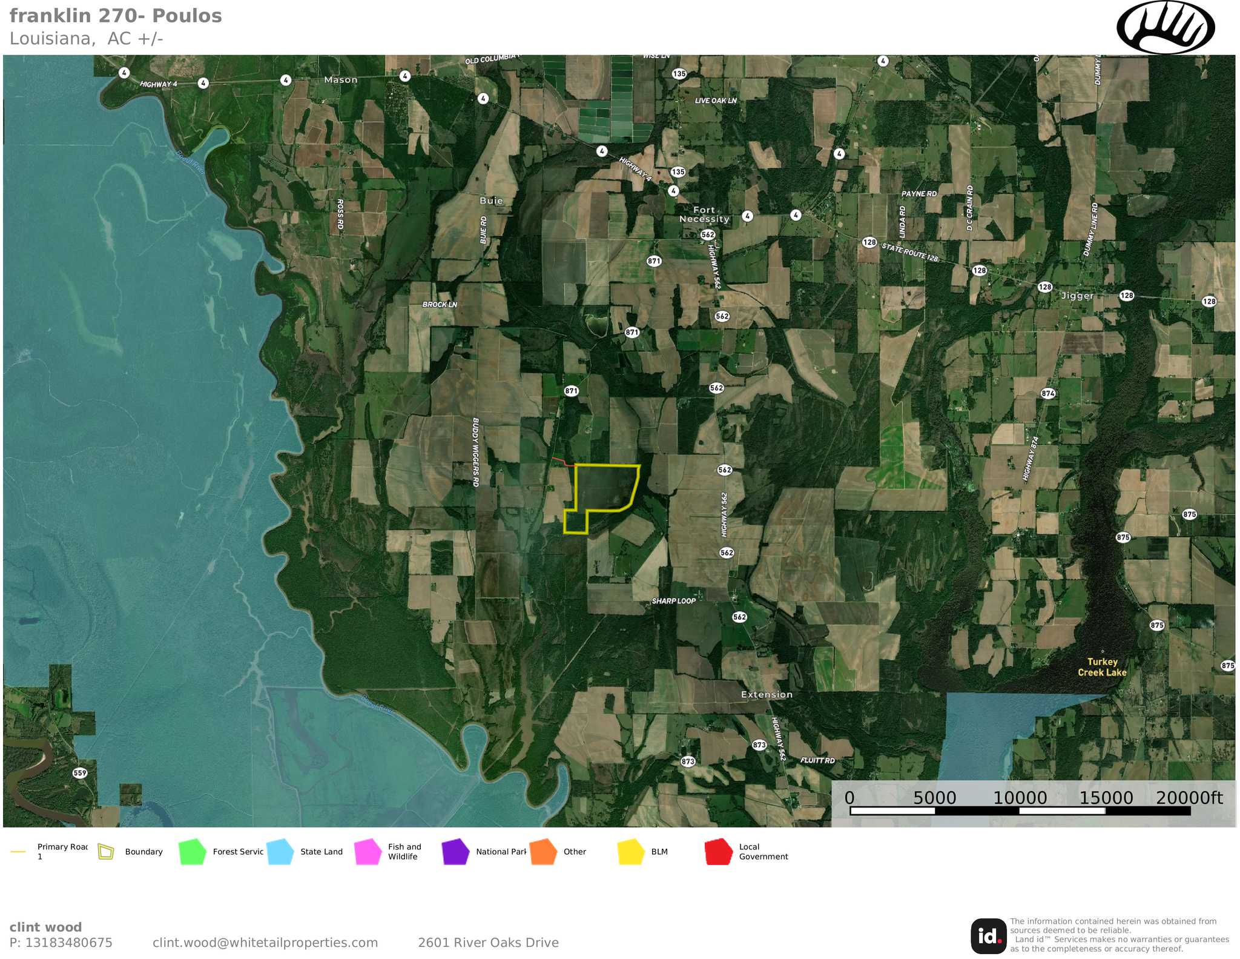Viewport: 1240px width, 959px height.
Task: Click the map scale bar
Action: (1020, 810)
